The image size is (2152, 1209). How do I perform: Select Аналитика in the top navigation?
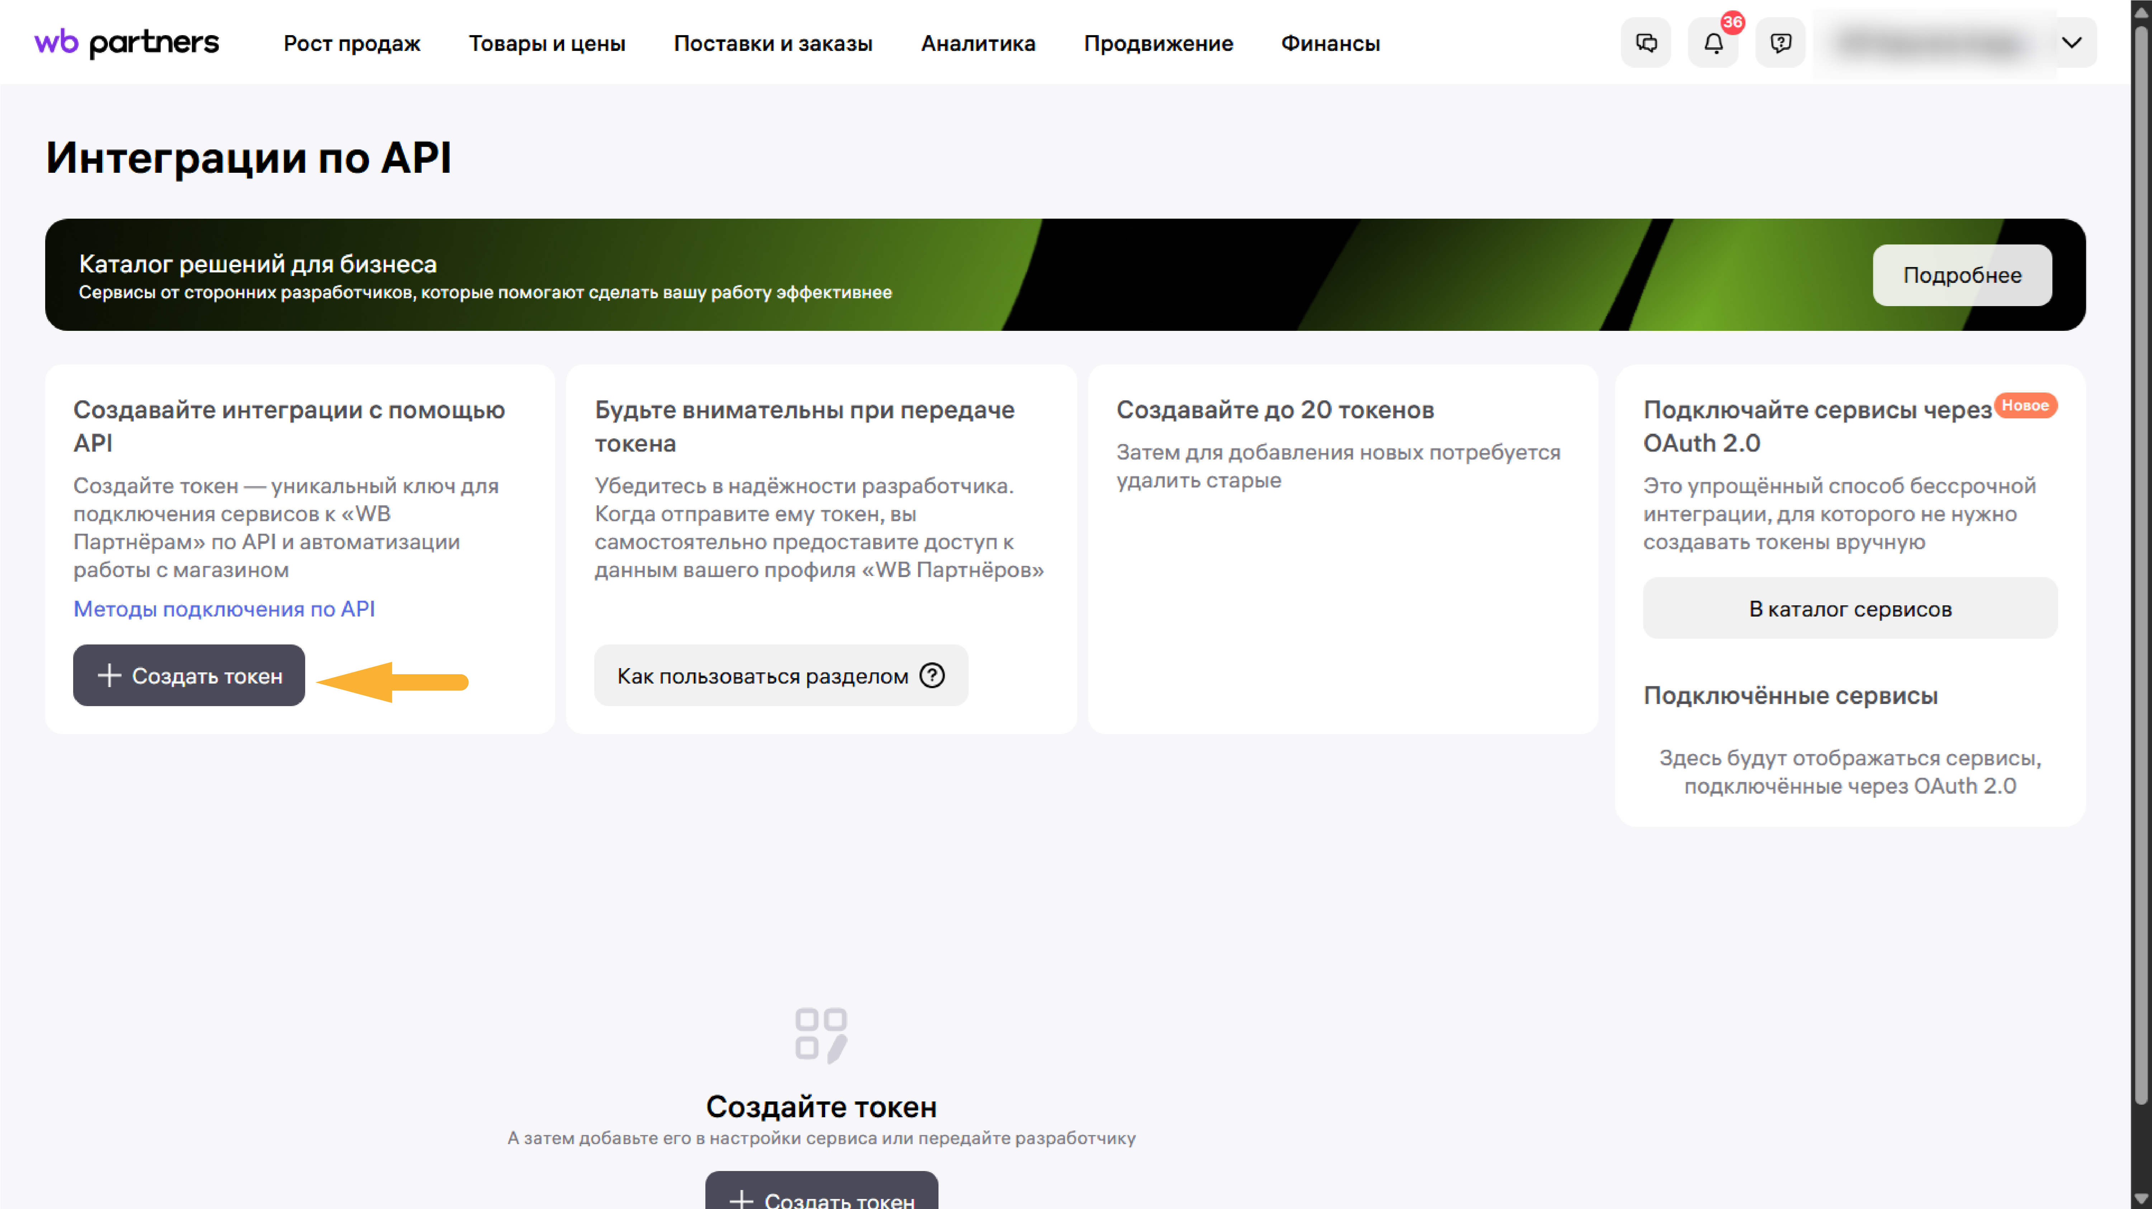click(978, 43)
